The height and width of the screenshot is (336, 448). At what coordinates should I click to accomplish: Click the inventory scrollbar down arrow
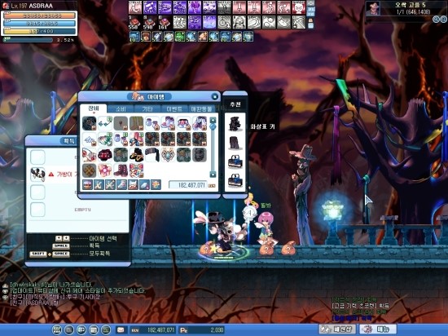(213, 175)
